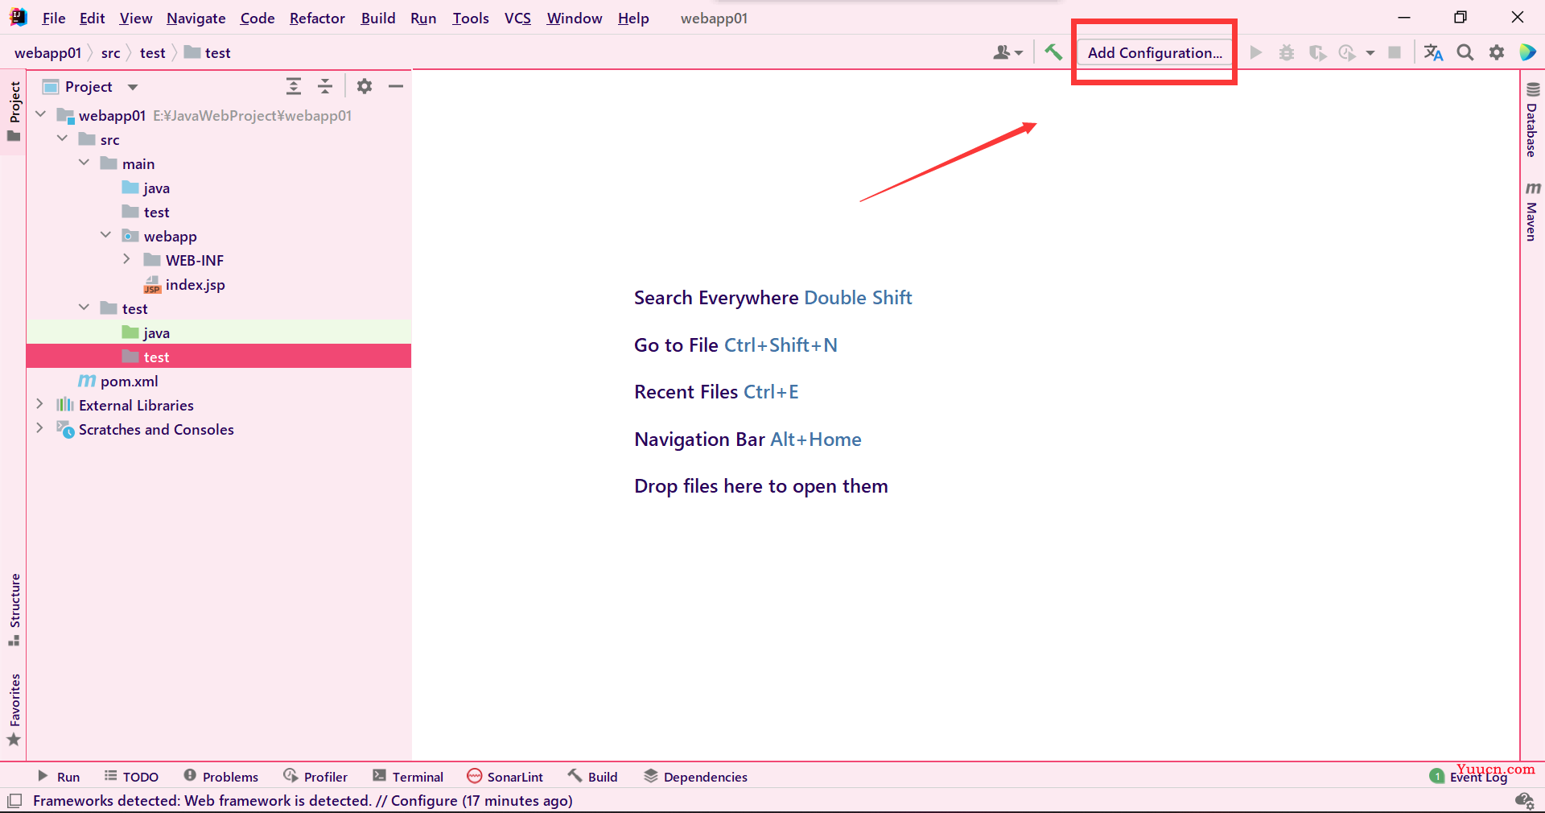
Task: Open the Code menu
Action: point(257,18)
